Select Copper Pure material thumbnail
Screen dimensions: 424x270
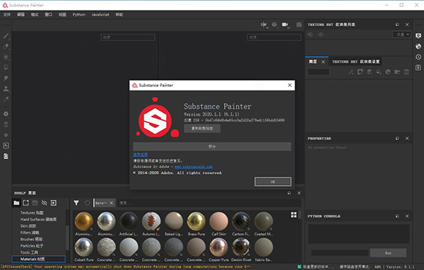[218, 250]
